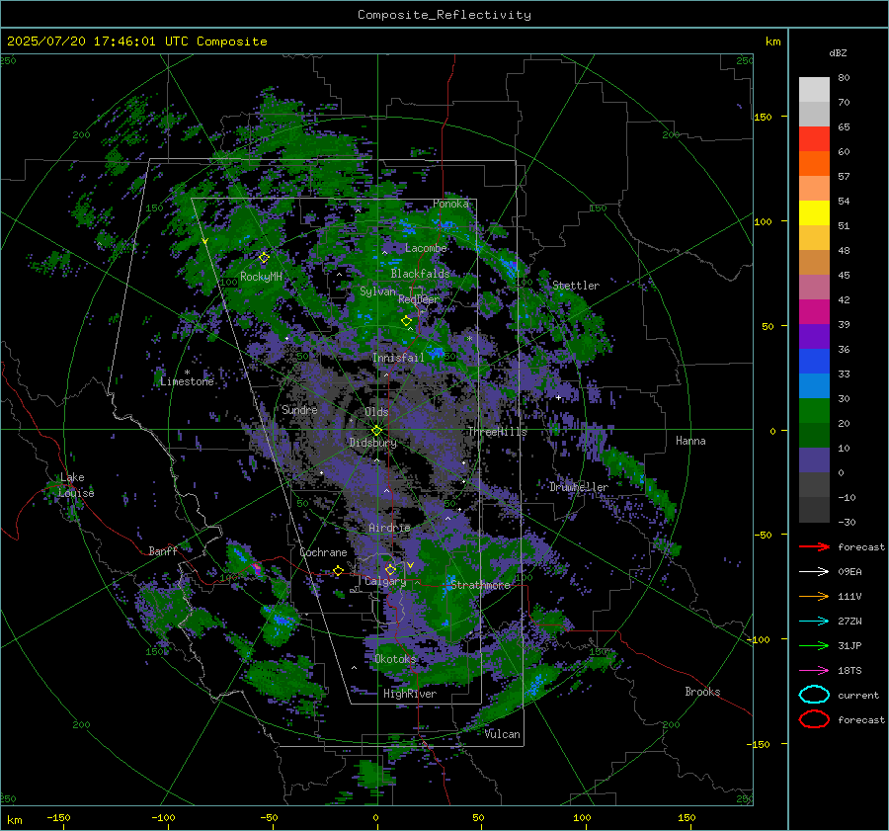Click the yellow diamond marker above Calgary
The height and width of the screenshot is (831, 889).
pyautogui.click(x=390, y=569)
